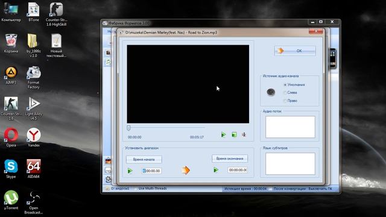Click the start time input field

151,171
